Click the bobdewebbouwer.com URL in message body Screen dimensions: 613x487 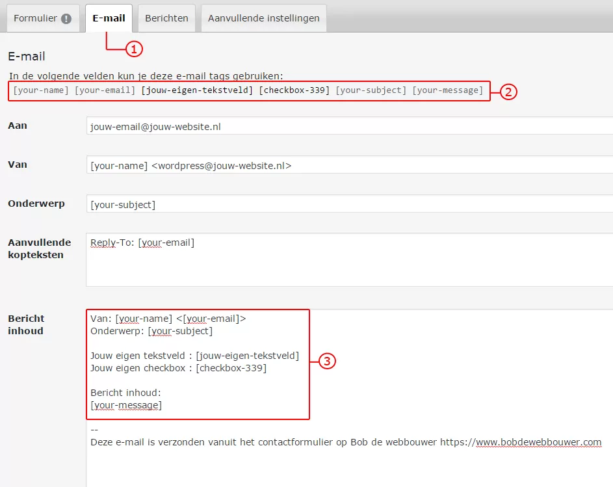pyautogui.click(x=538, y=442)
